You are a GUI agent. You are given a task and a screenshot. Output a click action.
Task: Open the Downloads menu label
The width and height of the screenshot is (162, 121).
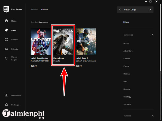pos(16,95)
